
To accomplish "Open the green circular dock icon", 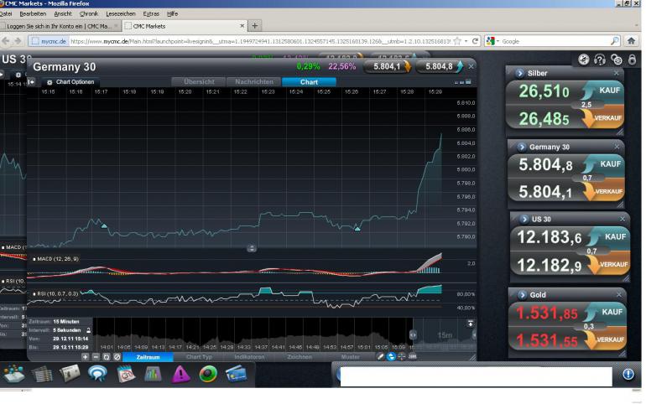I will 208,375.
